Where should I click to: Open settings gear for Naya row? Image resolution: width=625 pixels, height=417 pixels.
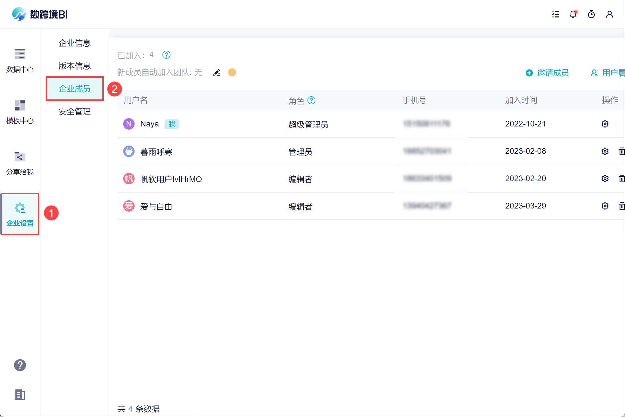pos(605,124)
